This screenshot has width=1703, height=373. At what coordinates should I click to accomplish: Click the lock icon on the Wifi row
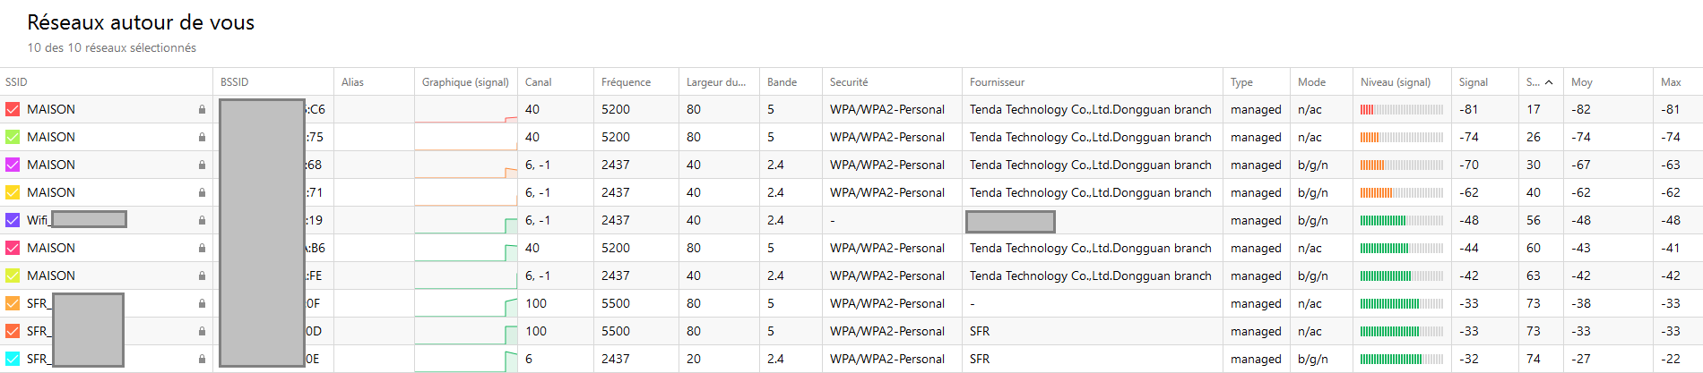tap(202, 220)
